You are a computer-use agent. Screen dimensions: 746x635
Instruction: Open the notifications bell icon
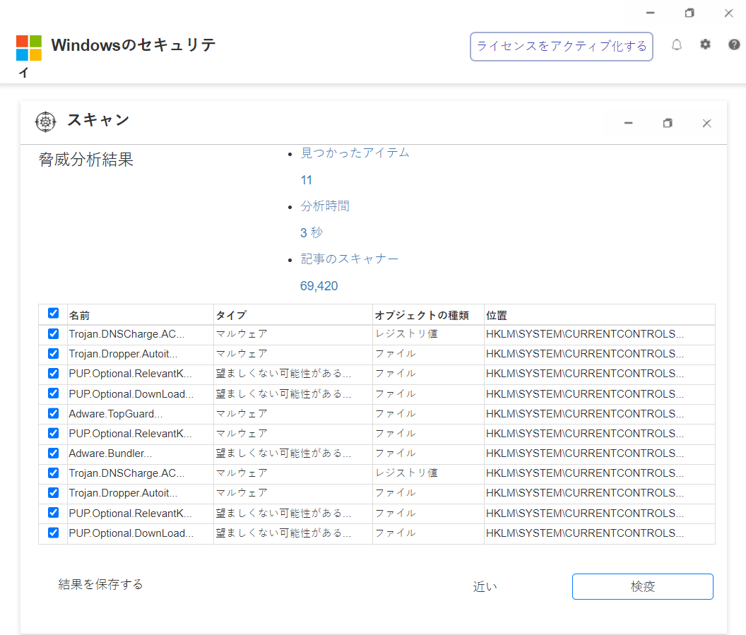(x=677, y=45)
